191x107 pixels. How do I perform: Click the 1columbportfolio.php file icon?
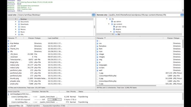pyautogui.click(x=98, y=75)
